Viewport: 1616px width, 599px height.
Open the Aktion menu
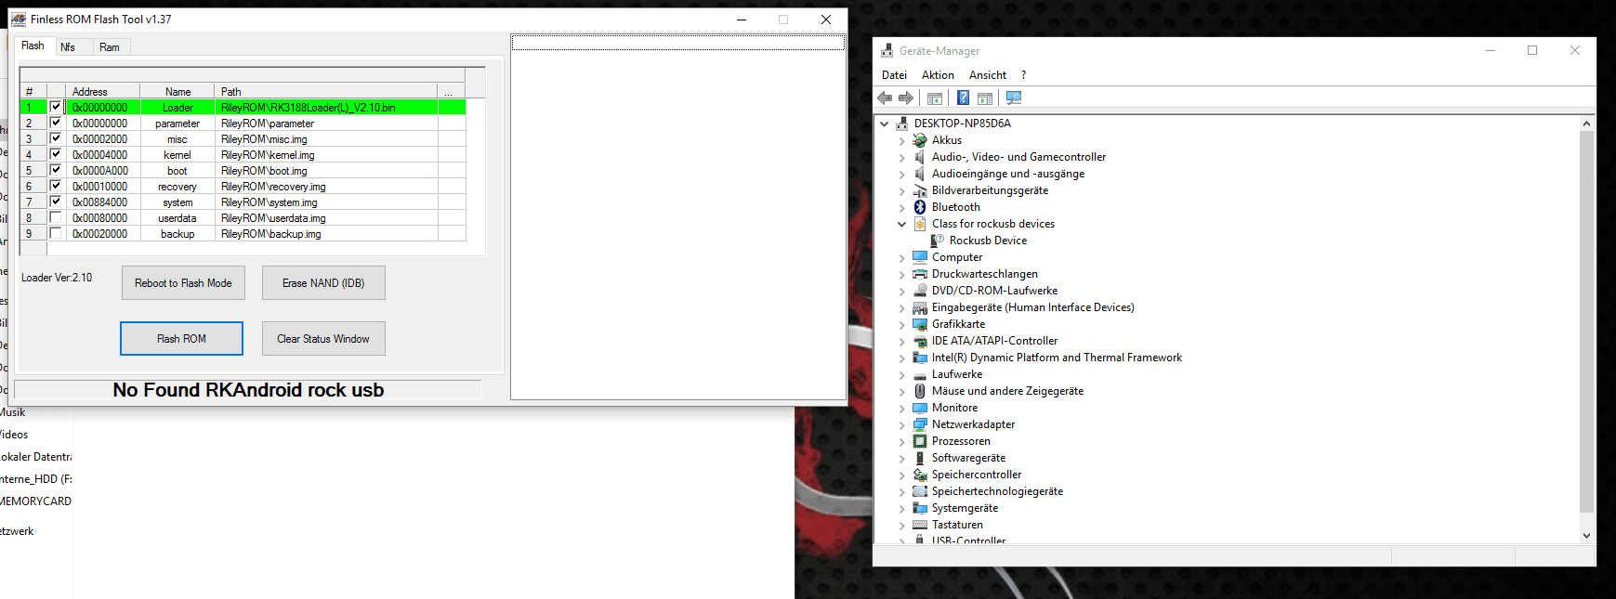938,75
